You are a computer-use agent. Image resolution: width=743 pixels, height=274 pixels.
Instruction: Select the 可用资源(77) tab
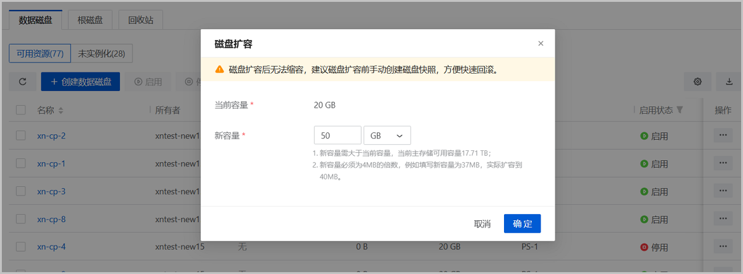pos(40,53)
